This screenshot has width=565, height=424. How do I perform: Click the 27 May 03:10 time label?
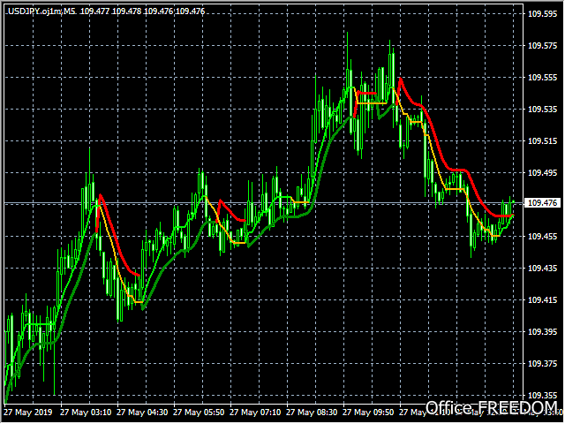[86, 413]
